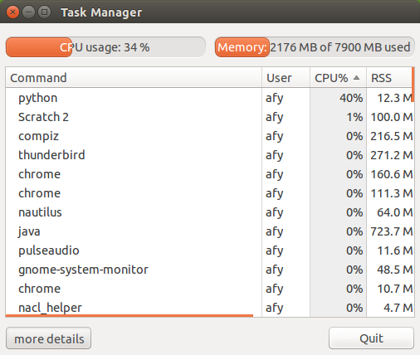Maximize the Task Manager window
The image size is (420, 355).
[x=44, y=12]
